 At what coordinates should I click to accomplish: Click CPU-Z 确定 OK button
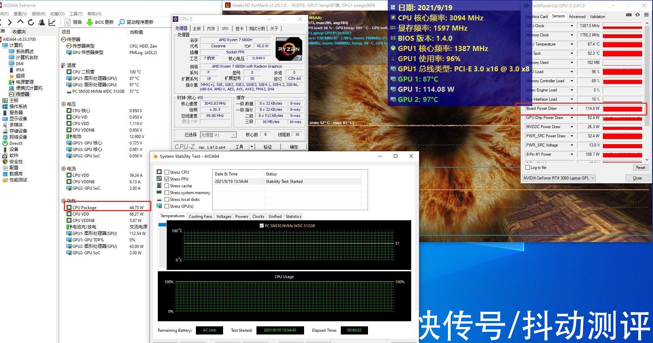294,147
